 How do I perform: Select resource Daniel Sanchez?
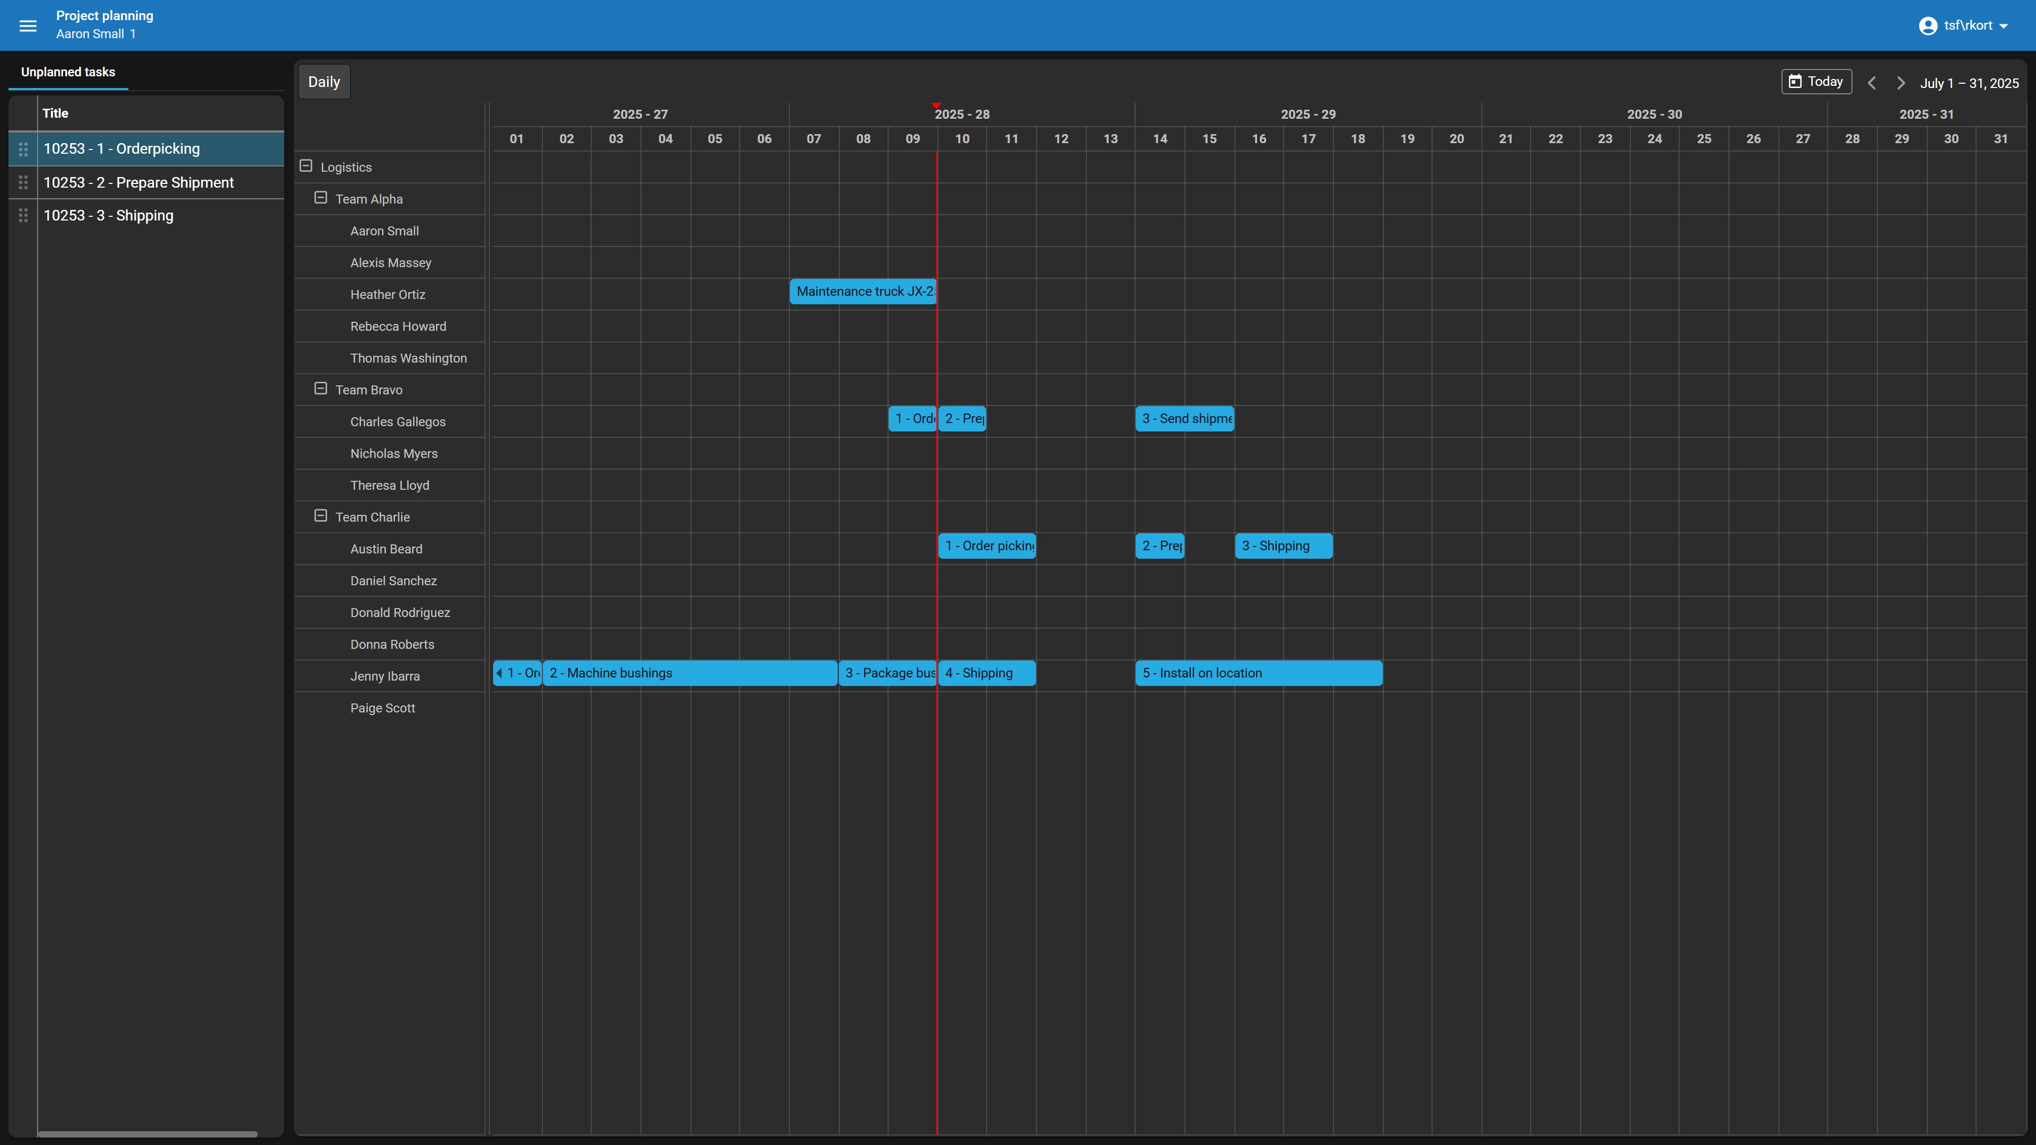393,581
